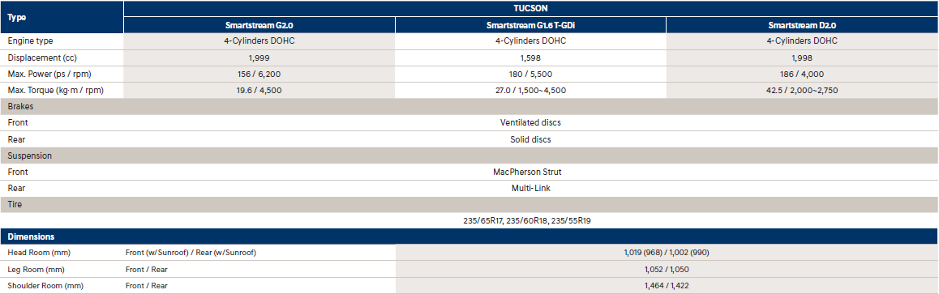Select the Smartstream G1.6 T-GDi column header

click(x=530, y=25)
